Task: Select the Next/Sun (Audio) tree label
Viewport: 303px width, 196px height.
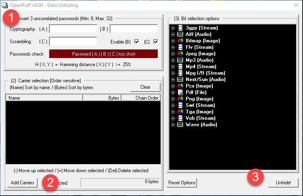Action: (x=206, y=79)
